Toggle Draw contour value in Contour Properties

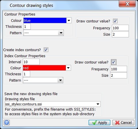tap(115, 21)
